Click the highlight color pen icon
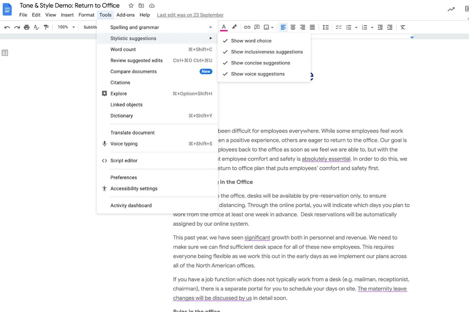 [x=234, y=27]
